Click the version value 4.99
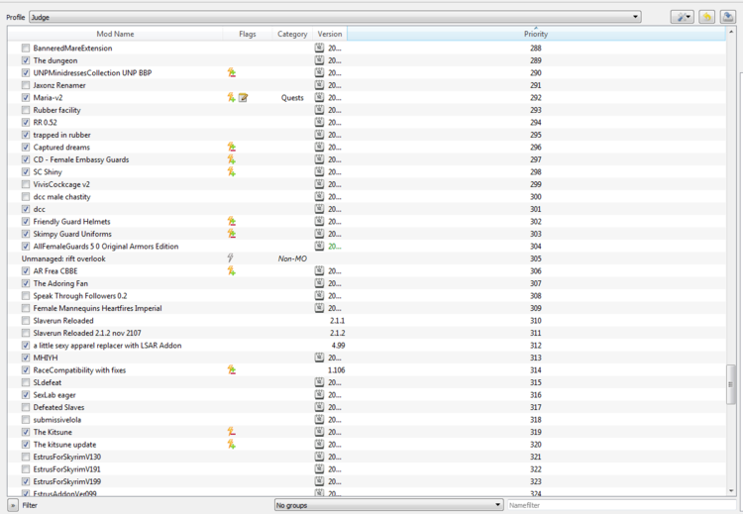The width and height of the screenshot is (743, 514). (339, 346)
